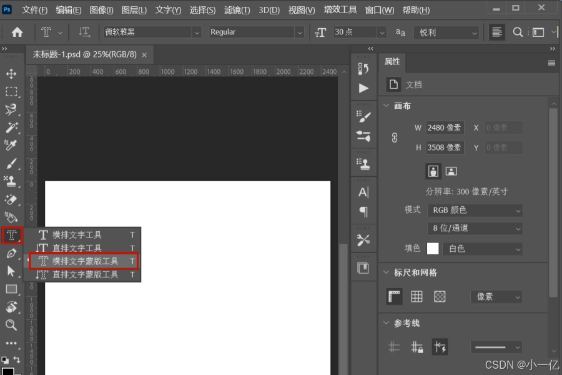The image size is (562, 375).
Task: Click the Type Mask tool in toolbar
Action: pyautogui.click(x=12, y=236)
